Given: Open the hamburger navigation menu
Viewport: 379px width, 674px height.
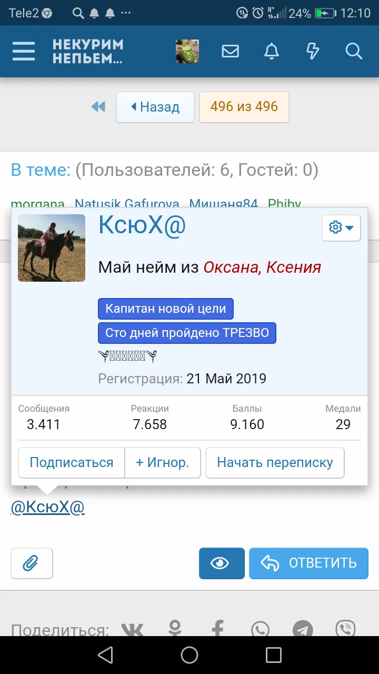Looking at the screenshot, I should click(23, 51).
